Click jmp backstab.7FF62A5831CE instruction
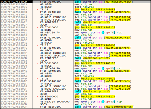 (x=95, y=27)
